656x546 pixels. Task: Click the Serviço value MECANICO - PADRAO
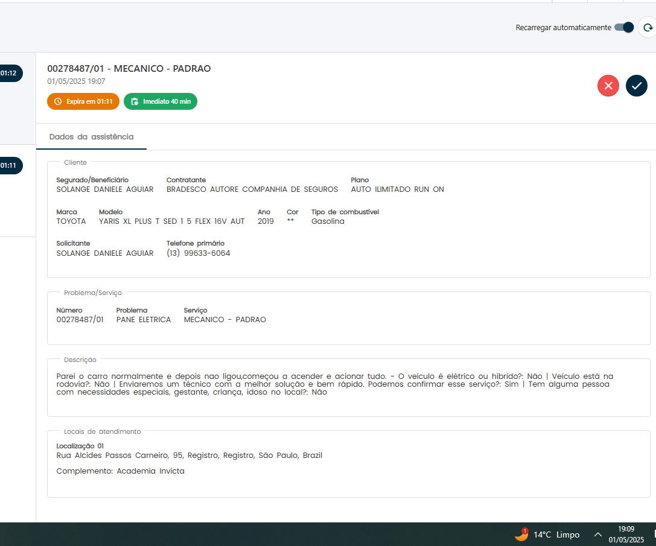coord(225,320)
